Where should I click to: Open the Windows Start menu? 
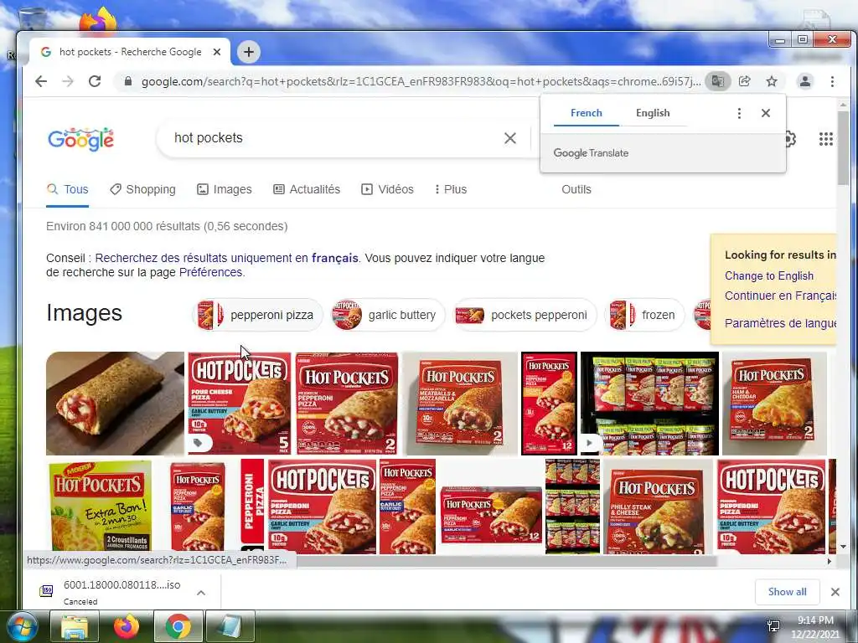point(21,627)
